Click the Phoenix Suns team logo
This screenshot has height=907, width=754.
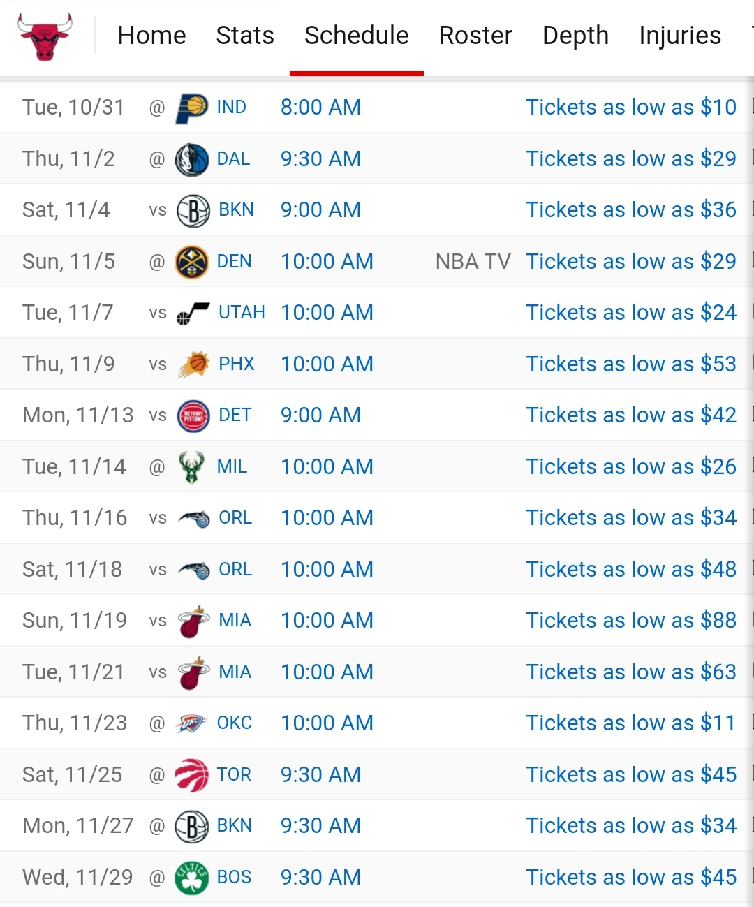(193, 364)
